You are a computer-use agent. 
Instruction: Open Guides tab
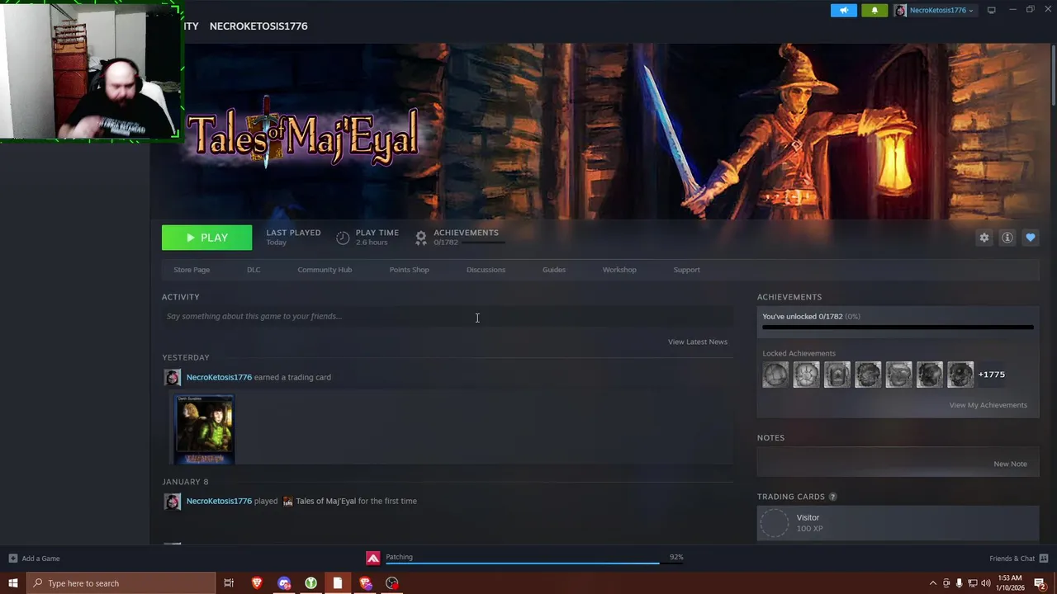click(554, 270)
